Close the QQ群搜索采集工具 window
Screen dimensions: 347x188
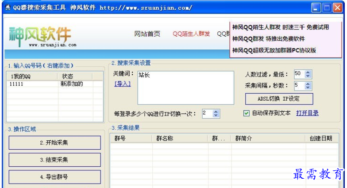click(x=337, y=8)
